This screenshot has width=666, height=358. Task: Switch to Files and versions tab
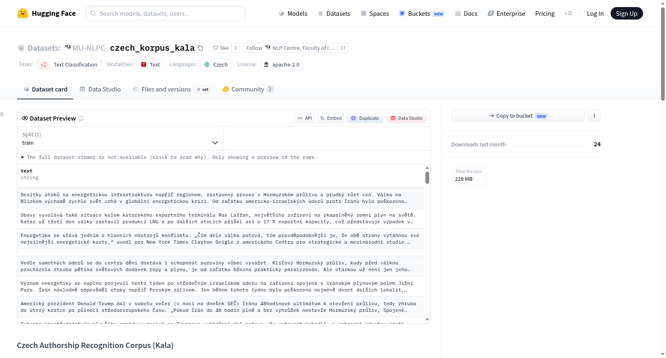(x=171, y=89)
